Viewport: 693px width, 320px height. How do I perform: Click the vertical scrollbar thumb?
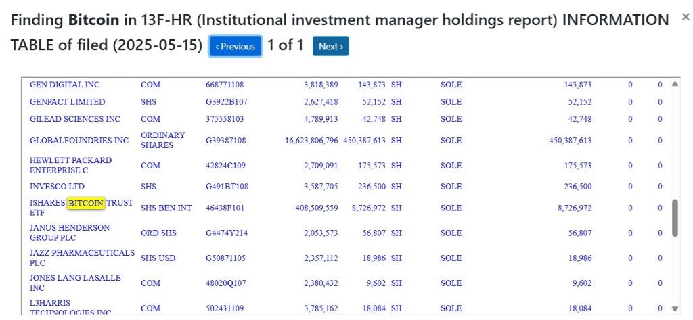[675, 218]
